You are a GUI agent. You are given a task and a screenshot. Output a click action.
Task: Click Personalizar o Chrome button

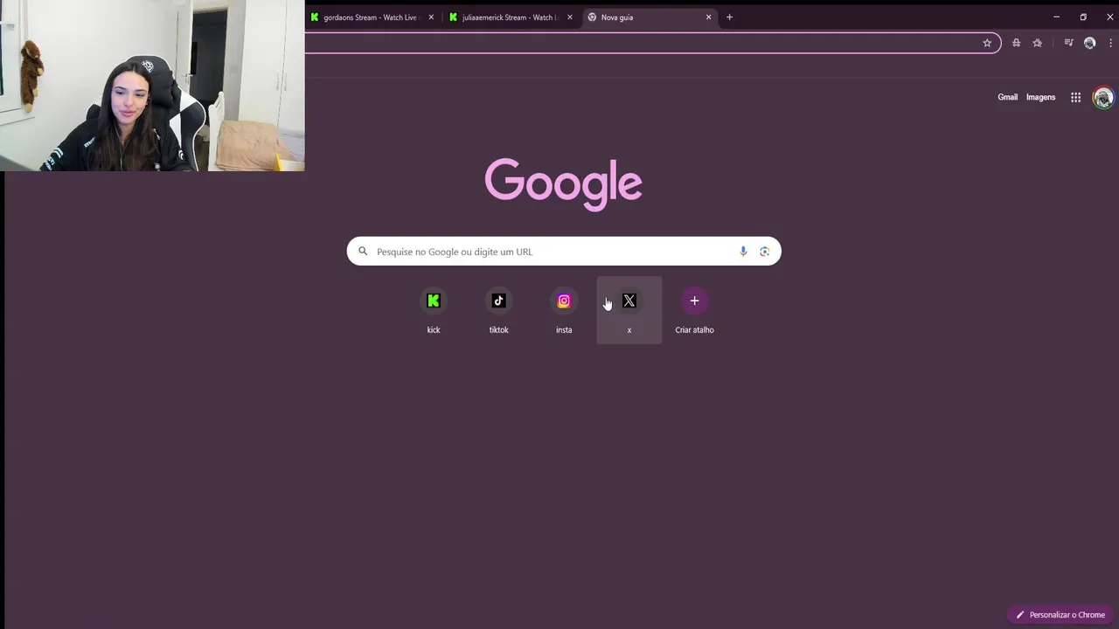[x=1060, y=615]
